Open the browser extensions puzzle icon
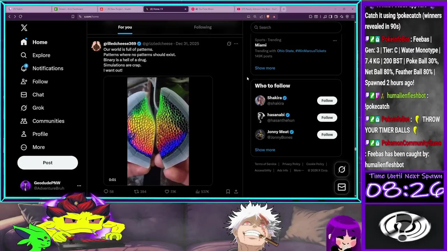The height and width of the screenshot is (251, 447). tap(310, 16)
